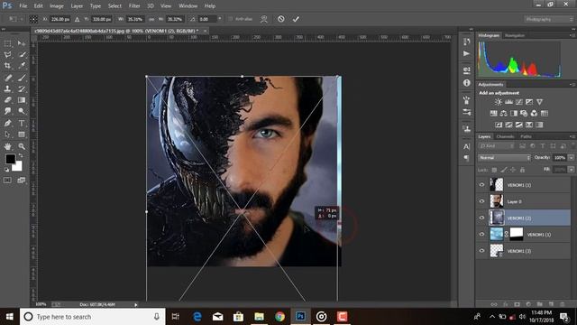Toggle maintain aspect ratio link
The height and width of the screenshot is (325, 577).
click(x=151, y=19)
